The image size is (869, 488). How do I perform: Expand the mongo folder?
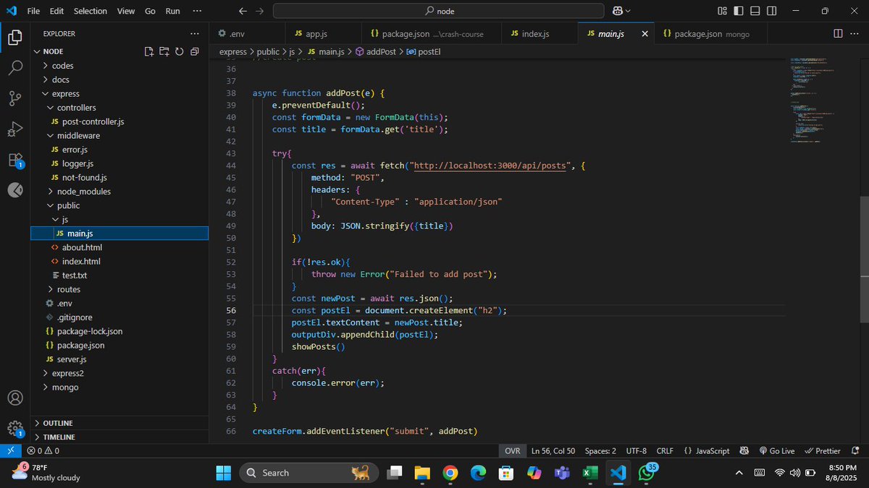click(119, 388)
